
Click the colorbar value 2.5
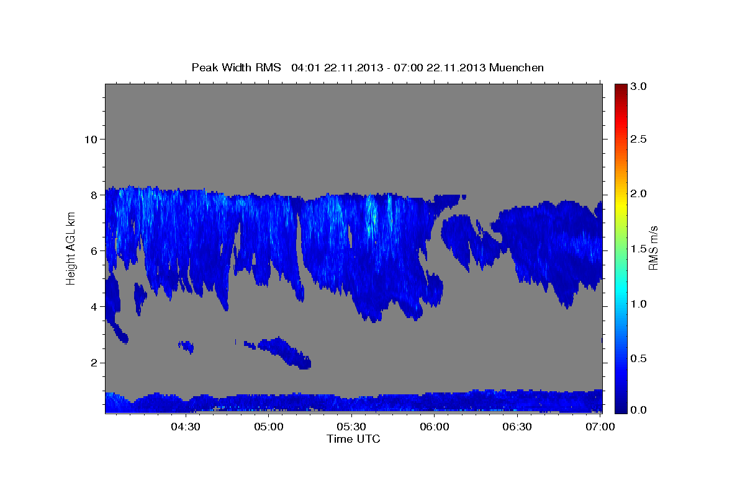tap(639, 139)
